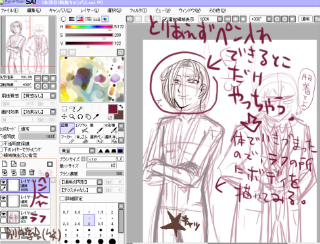
Task: Open the フィルタ(T) menu
Action: tap(138, 11)
